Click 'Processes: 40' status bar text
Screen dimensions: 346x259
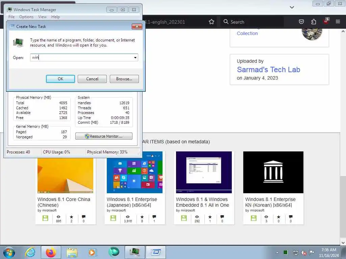tap(18, 152)
